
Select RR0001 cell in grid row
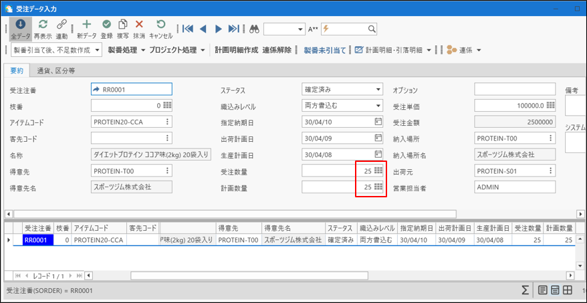[x=38, y=240]
